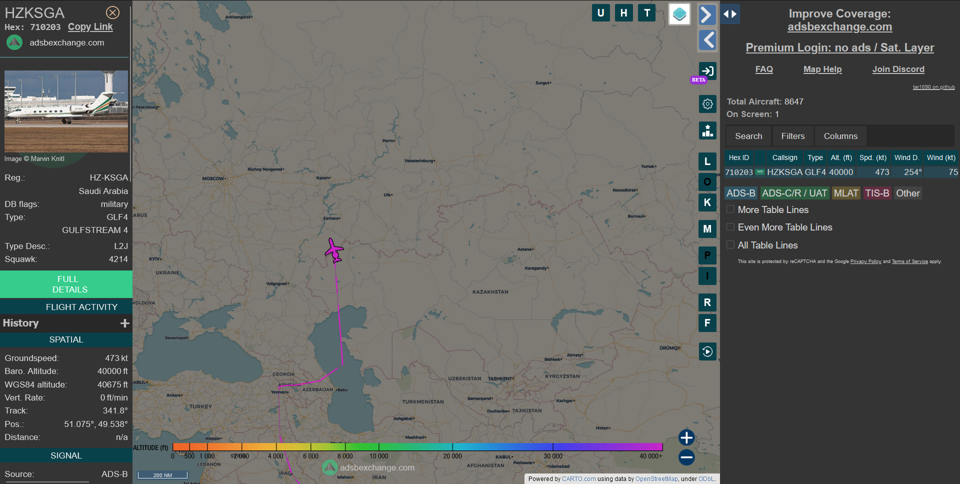This screenshot has width=960, height=484.
Task: Toggle TIS-B source filter
Action: click(x=877, y=193)
